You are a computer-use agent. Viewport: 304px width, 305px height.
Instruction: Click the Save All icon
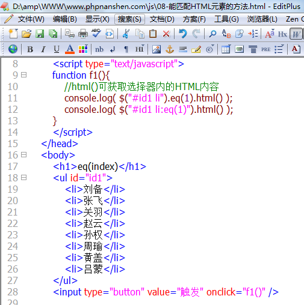53,34
